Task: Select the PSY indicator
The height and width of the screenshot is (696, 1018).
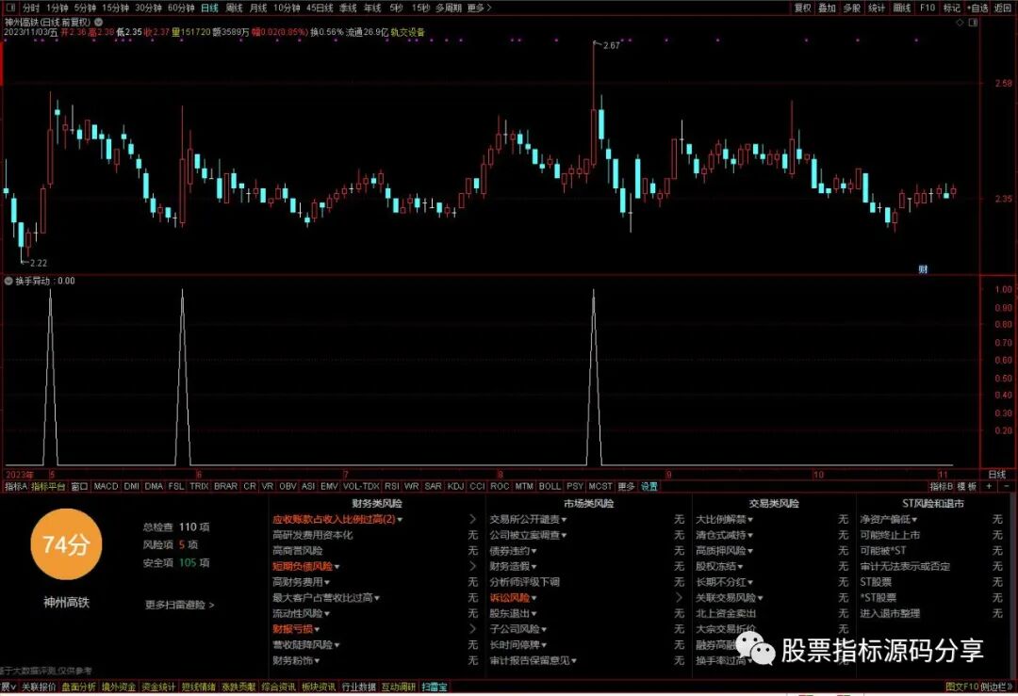Action: pyautogui.click(x=575, y=486)
